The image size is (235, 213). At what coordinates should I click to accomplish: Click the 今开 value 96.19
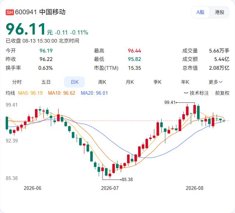pos(46,51)
